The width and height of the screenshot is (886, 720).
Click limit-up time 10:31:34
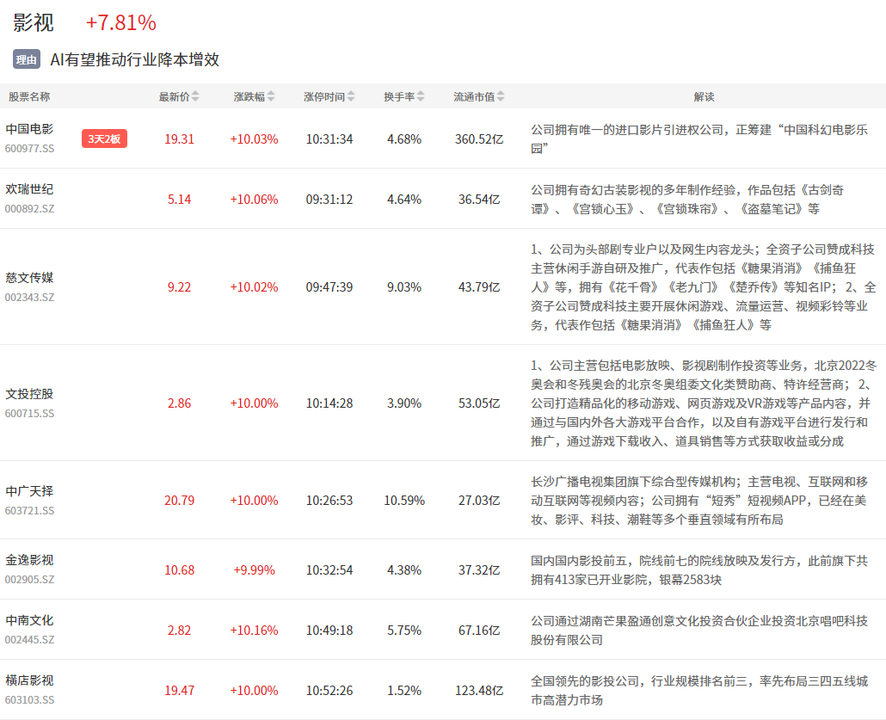tap(329, 139)
